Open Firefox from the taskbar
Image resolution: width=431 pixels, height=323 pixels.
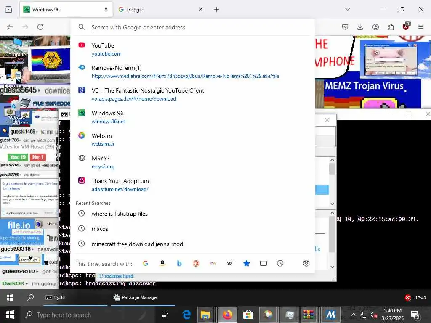(227, 315)
